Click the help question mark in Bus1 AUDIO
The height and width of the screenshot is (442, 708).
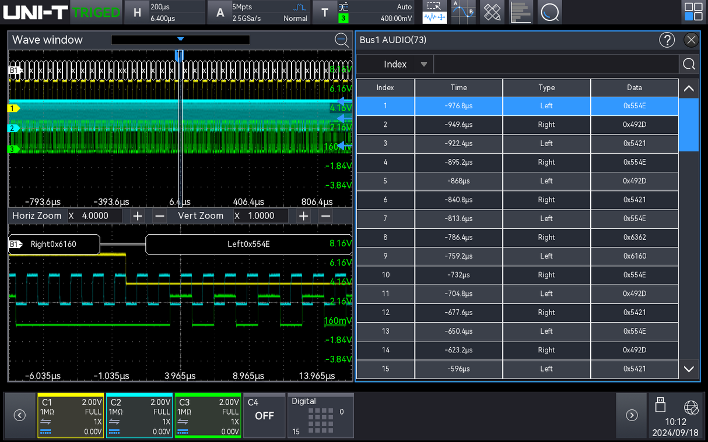coord(667,40)
